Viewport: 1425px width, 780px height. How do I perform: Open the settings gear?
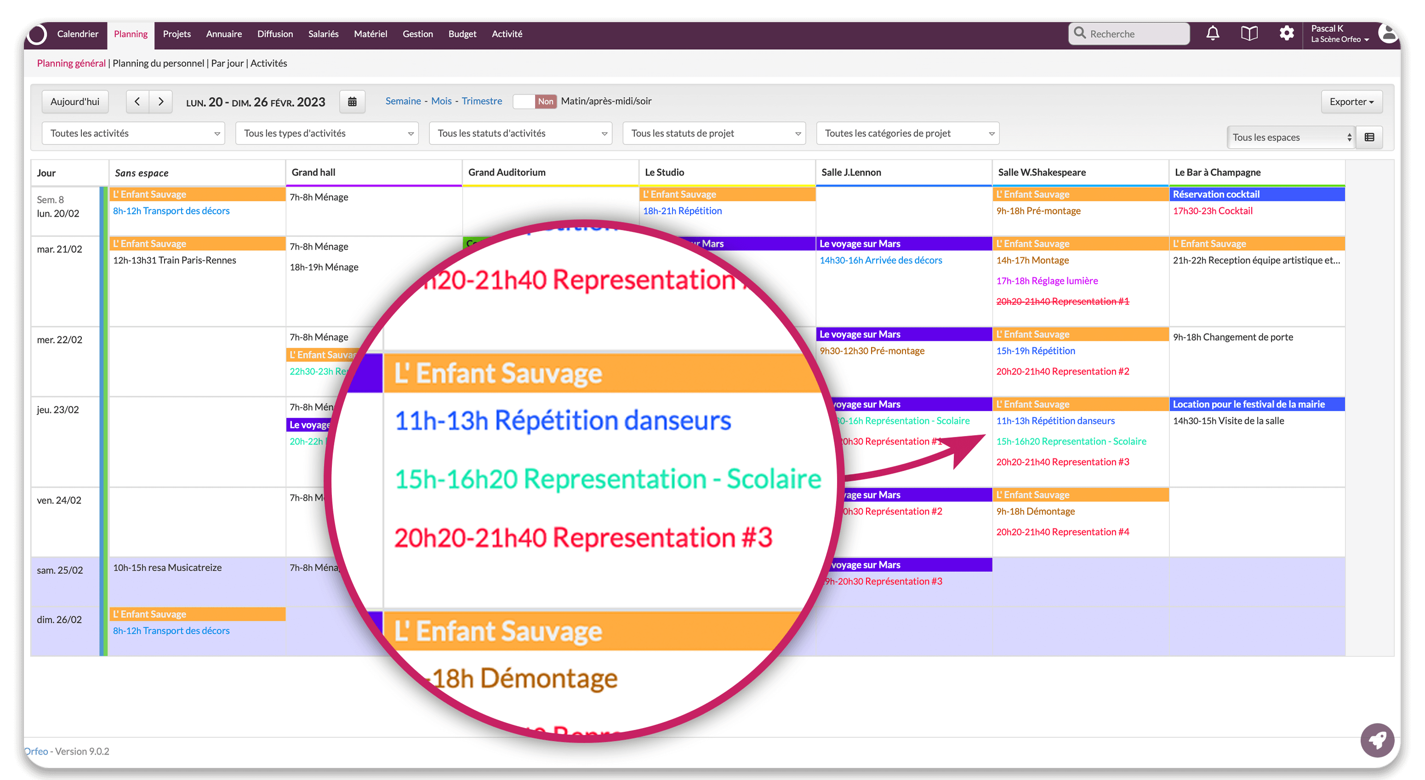click(1287, 34)
